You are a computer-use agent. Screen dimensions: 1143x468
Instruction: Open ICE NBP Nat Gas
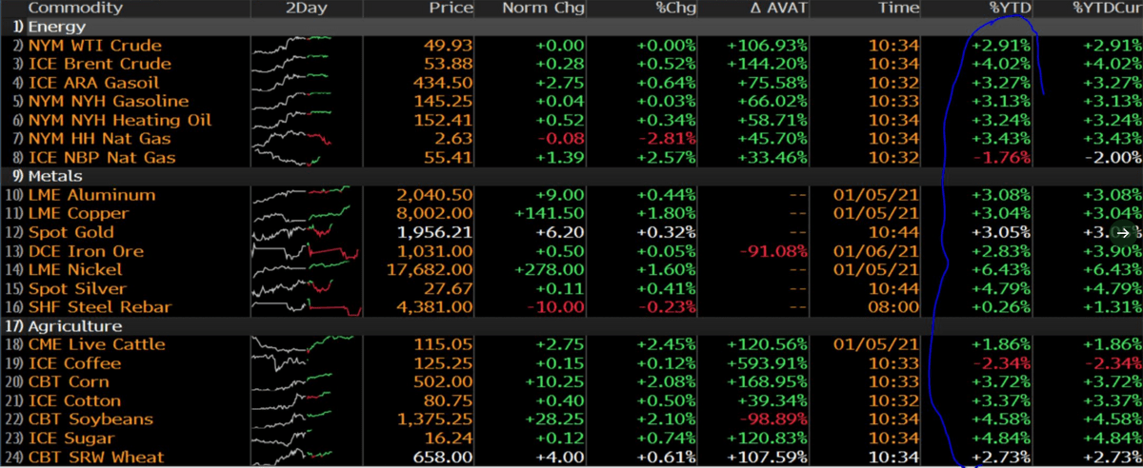(100, 157)
